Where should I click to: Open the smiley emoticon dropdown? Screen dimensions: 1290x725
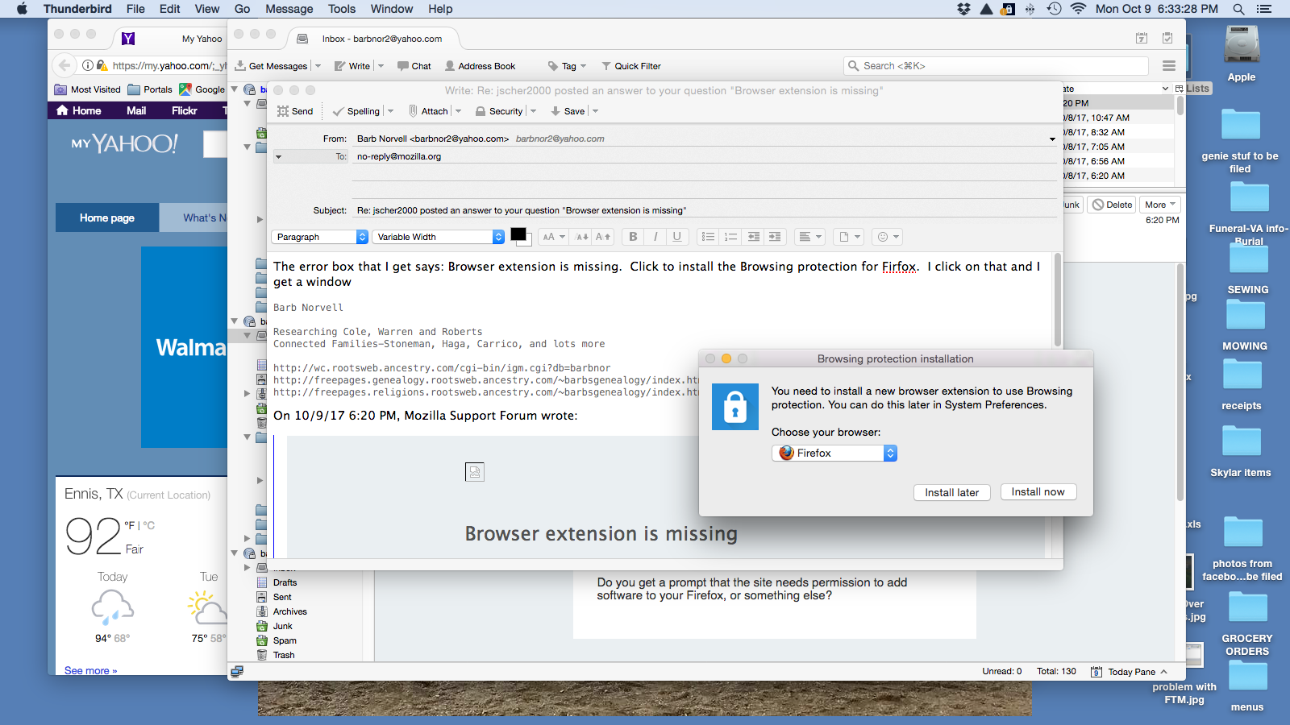click(x=888, y=237)
